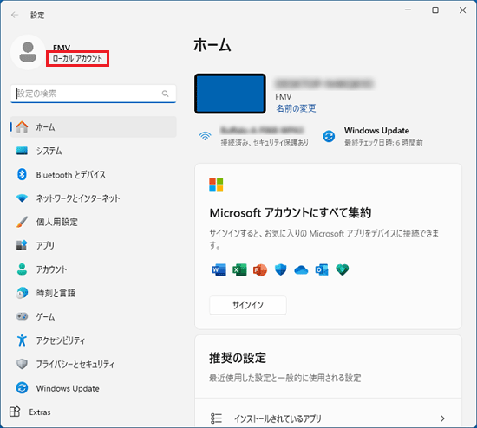Click the OneDrive cloud icon
The height and width of the screenshot is (428, 477).
[301, 269]
